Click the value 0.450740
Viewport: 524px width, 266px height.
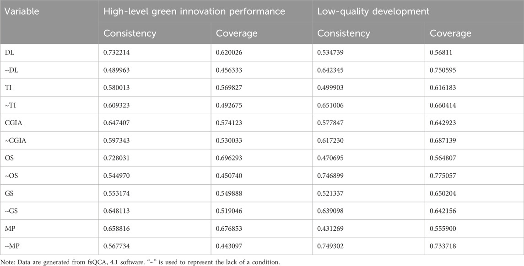click(229, 176)
